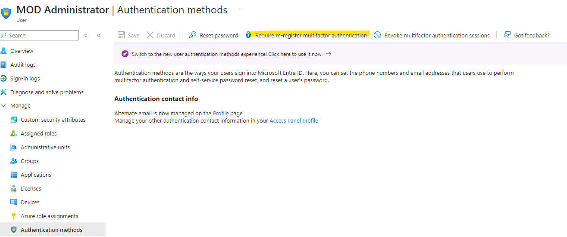Open Azure role assignments
Image resolution: width=567 pixels, height=237 pixels.
pyautogui.click(x=50, y=216)
